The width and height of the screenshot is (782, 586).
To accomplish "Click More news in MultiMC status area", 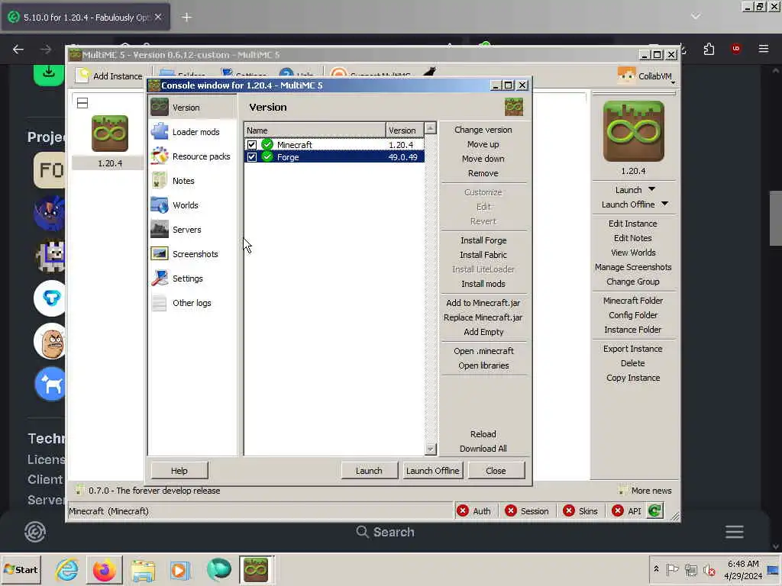I will (645, 491).
